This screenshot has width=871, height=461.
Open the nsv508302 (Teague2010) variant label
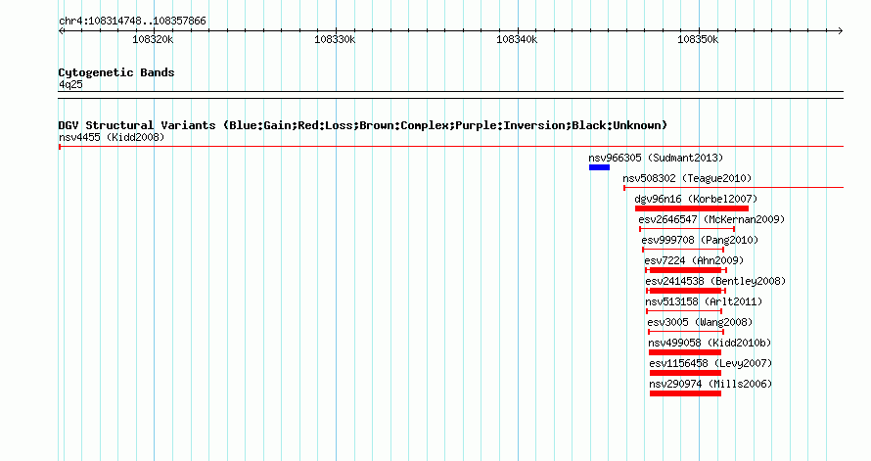click(687, 178)
